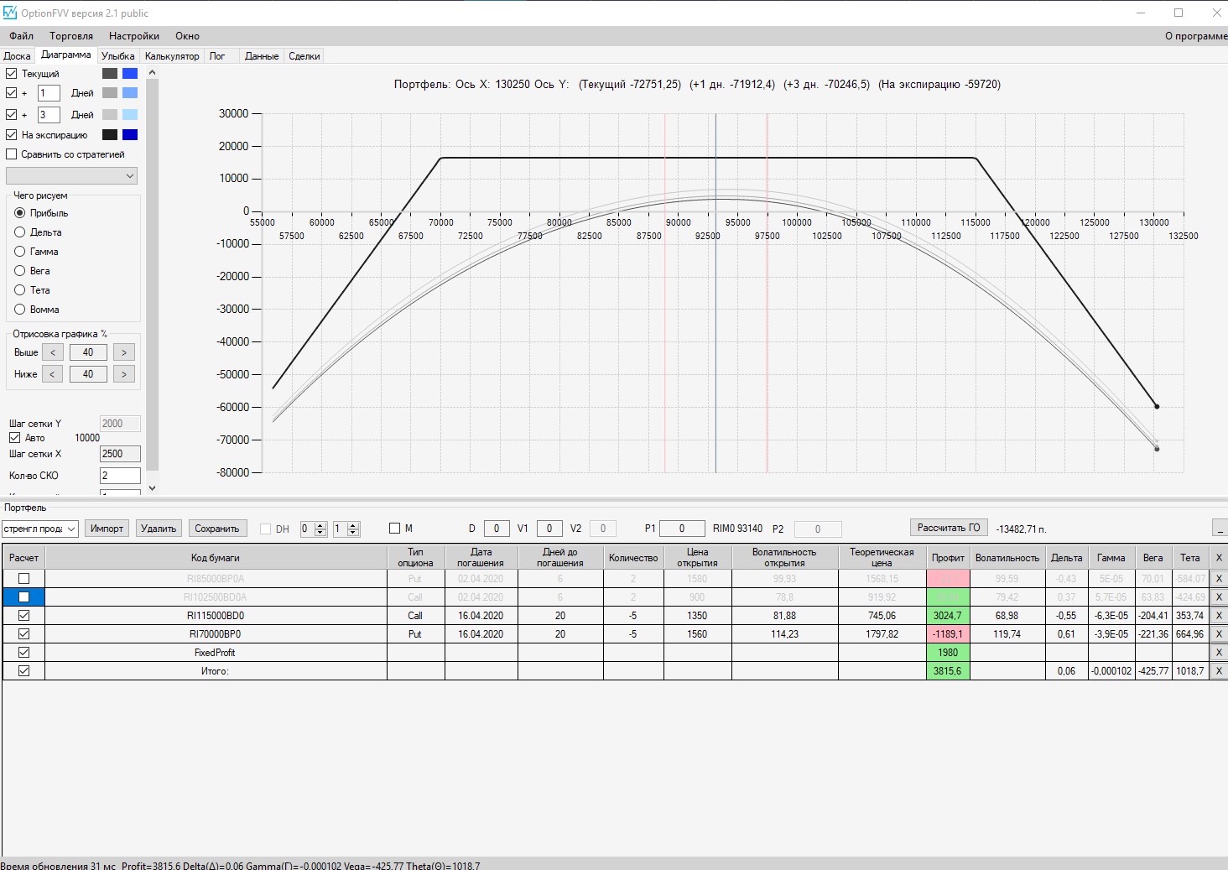This screenshot has width=1228, height=870.
Task: Select the Дельта radio button
Action: [20, 232]
